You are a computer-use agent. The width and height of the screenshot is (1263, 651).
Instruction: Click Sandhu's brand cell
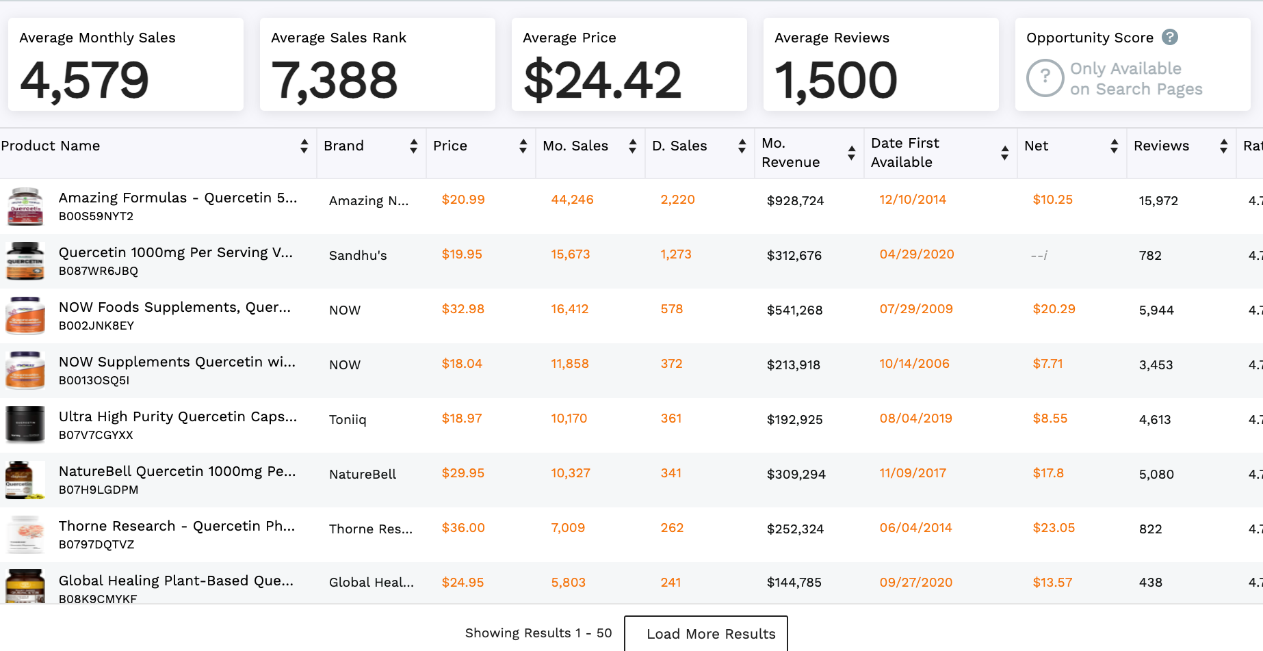pyautogui.click(x=358, y=255)
